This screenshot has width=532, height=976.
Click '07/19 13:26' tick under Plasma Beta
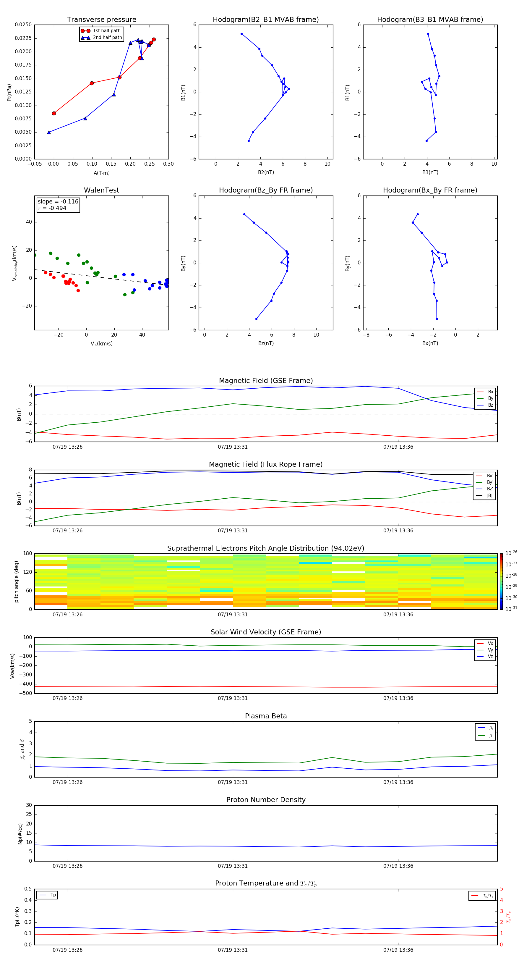tap(67, 782)
